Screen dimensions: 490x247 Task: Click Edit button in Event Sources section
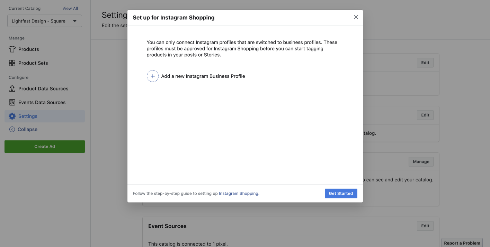pos(425,226)
